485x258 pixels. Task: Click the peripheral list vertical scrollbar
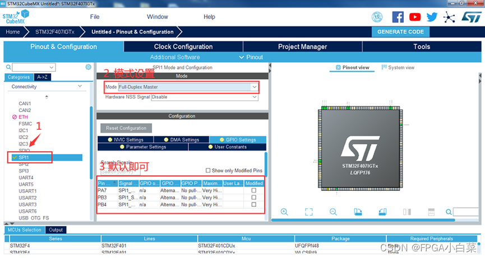pyautogui.click(x=91, y=142)
